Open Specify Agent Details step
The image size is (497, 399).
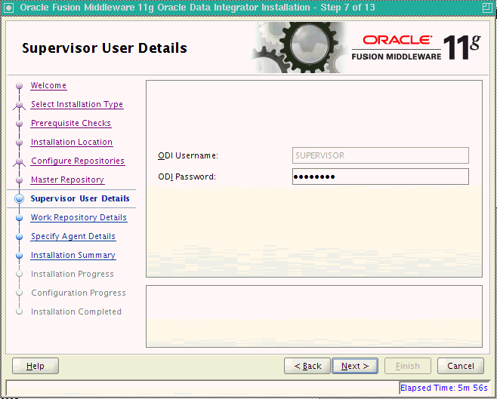coord(73,237)
